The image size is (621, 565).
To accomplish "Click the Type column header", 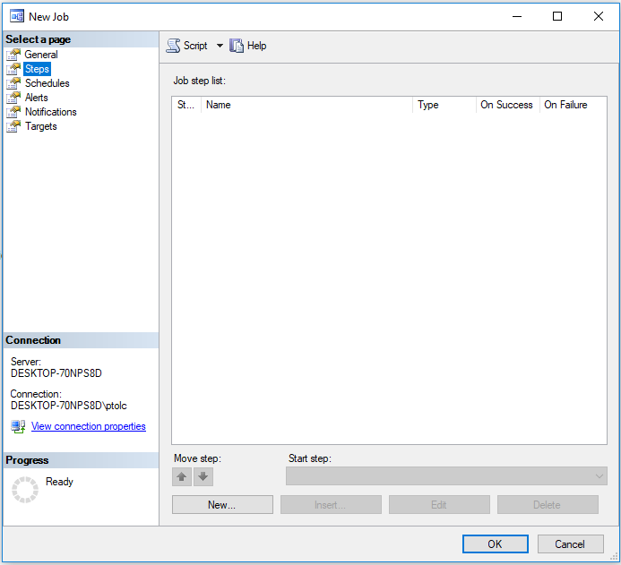I will pos(444,105).
